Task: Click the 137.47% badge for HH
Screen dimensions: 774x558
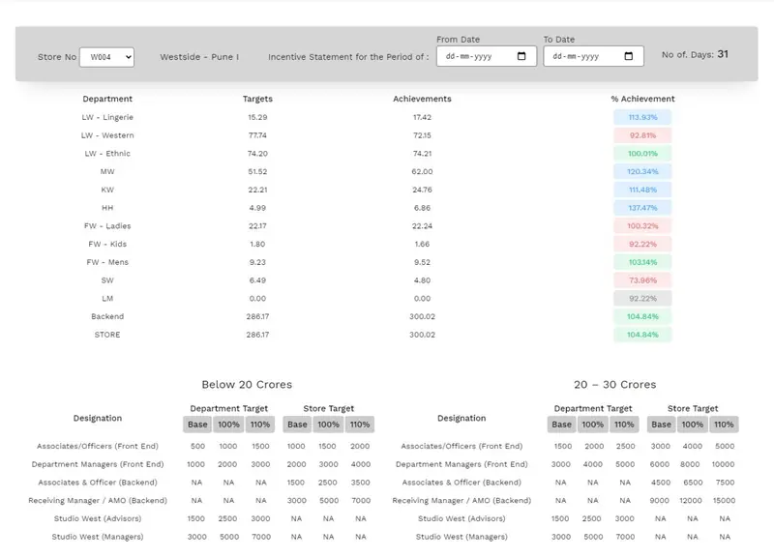Action: pos(642,208)
